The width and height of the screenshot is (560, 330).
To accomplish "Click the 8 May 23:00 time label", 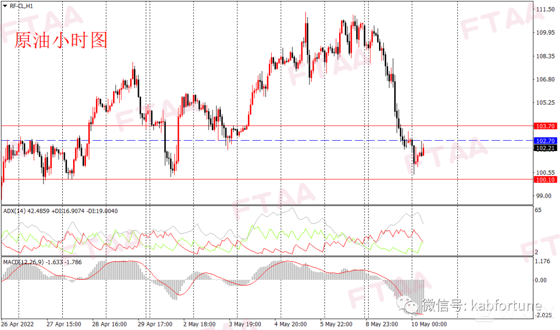I will (x=382, y=324).
